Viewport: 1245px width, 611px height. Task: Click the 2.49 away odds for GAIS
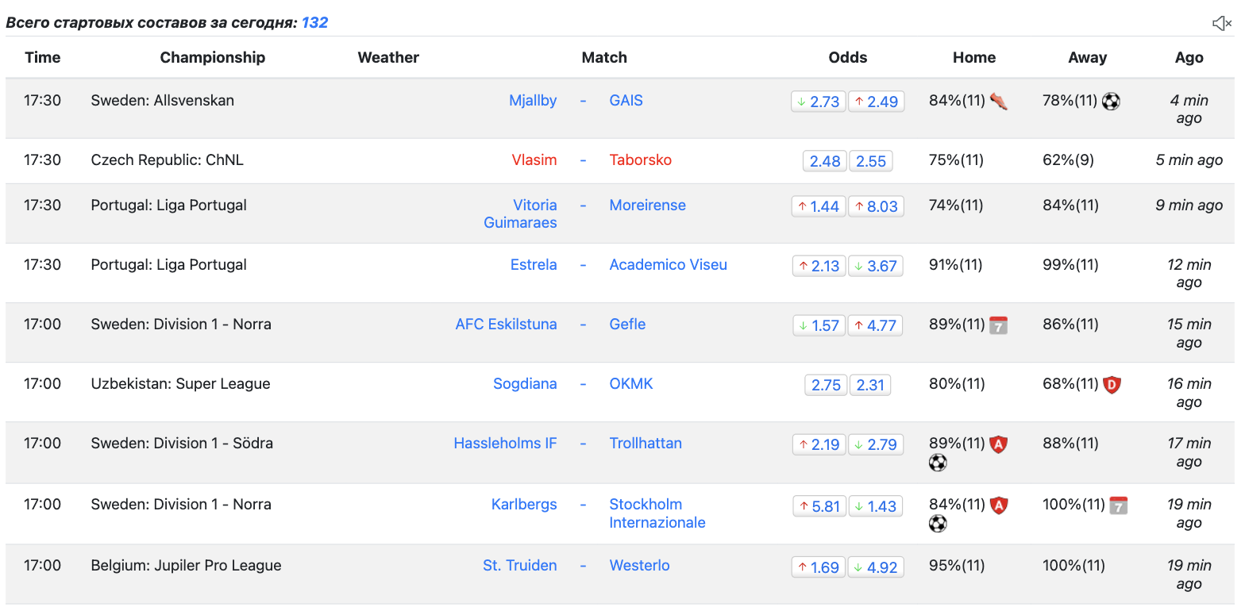[x=877, y=102]
